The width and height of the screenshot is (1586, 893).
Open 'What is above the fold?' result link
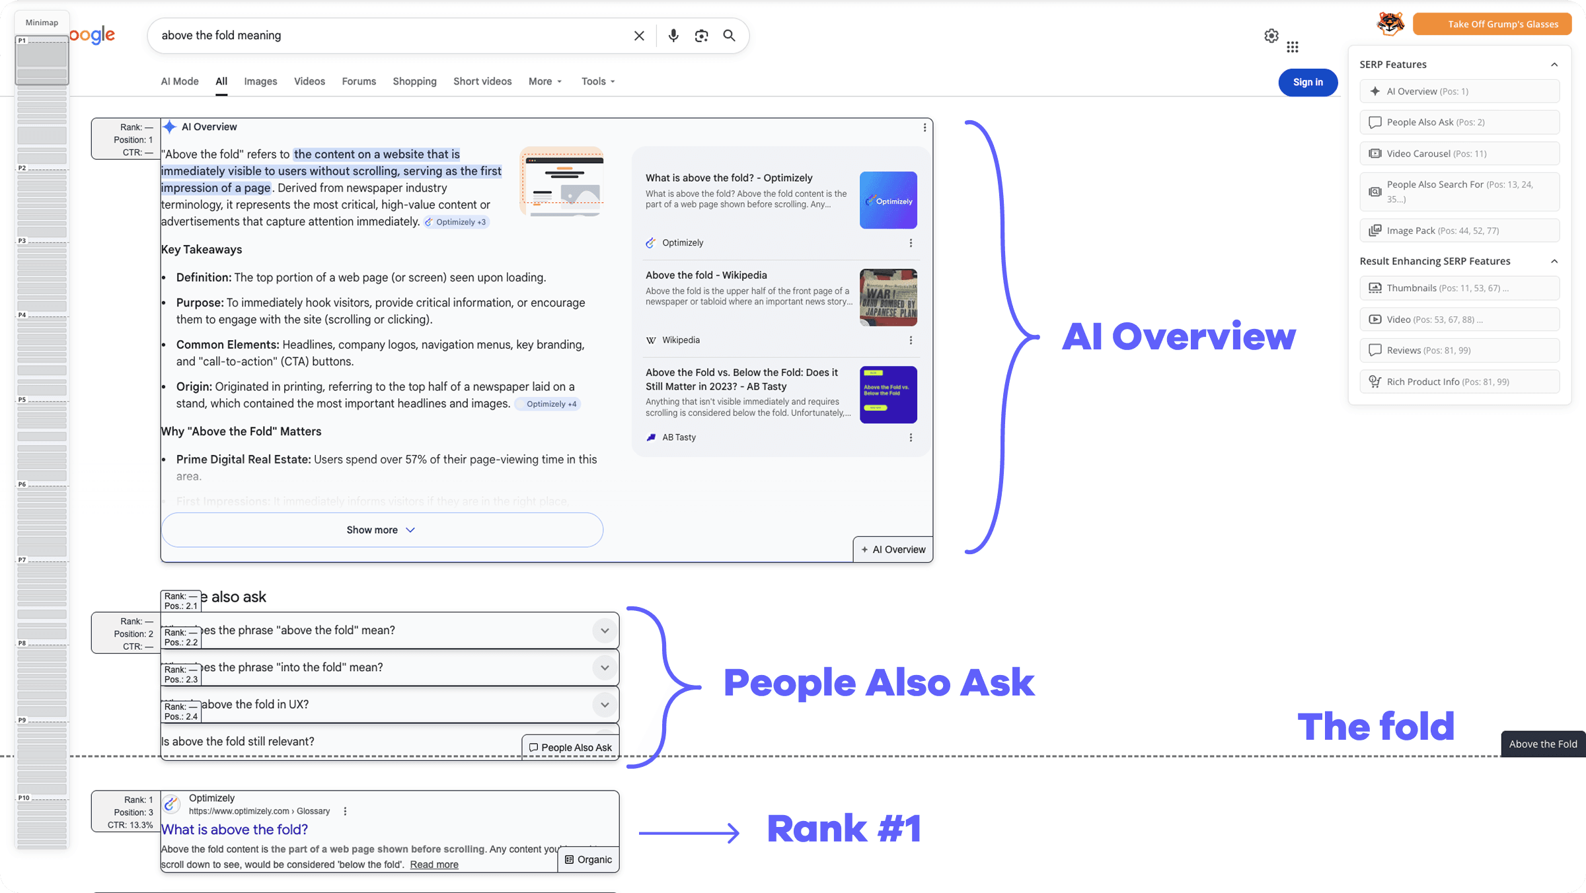235,830
